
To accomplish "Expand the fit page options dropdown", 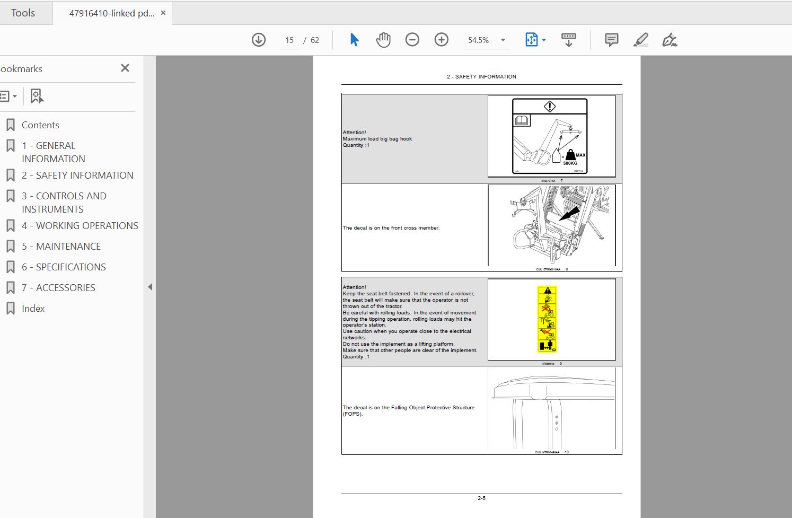I will tap(544, 40).
